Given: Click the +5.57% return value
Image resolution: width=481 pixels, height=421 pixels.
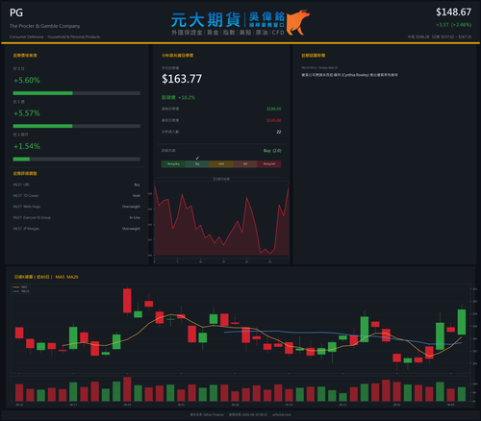Looking at the screenshot, I should point(27,113).
